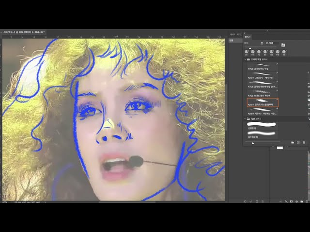Create new layer group folder icon at bottom
This screenshot has height=232, width=310.
(302, 202)
